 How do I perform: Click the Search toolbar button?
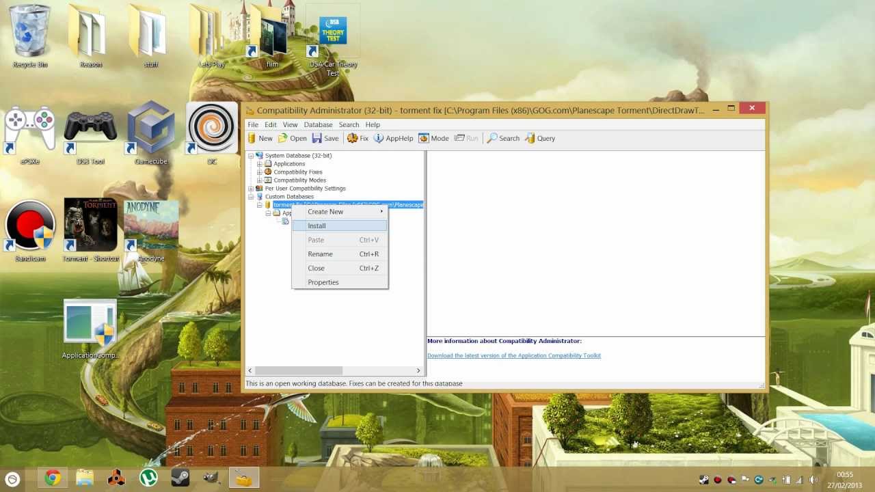[x=503, y=138]
